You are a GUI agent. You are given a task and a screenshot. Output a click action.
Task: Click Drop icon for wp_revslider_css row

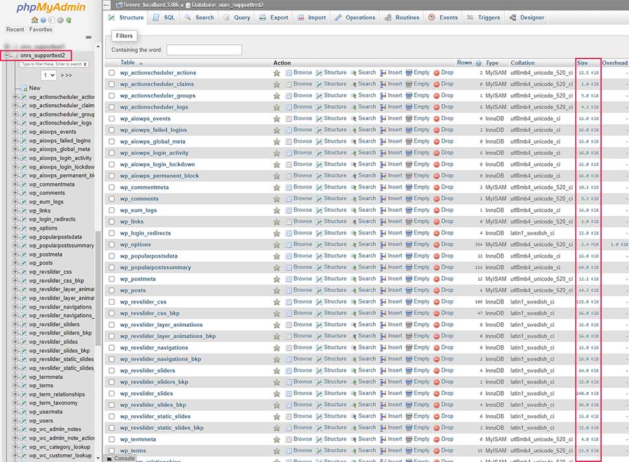pos(436,302)
